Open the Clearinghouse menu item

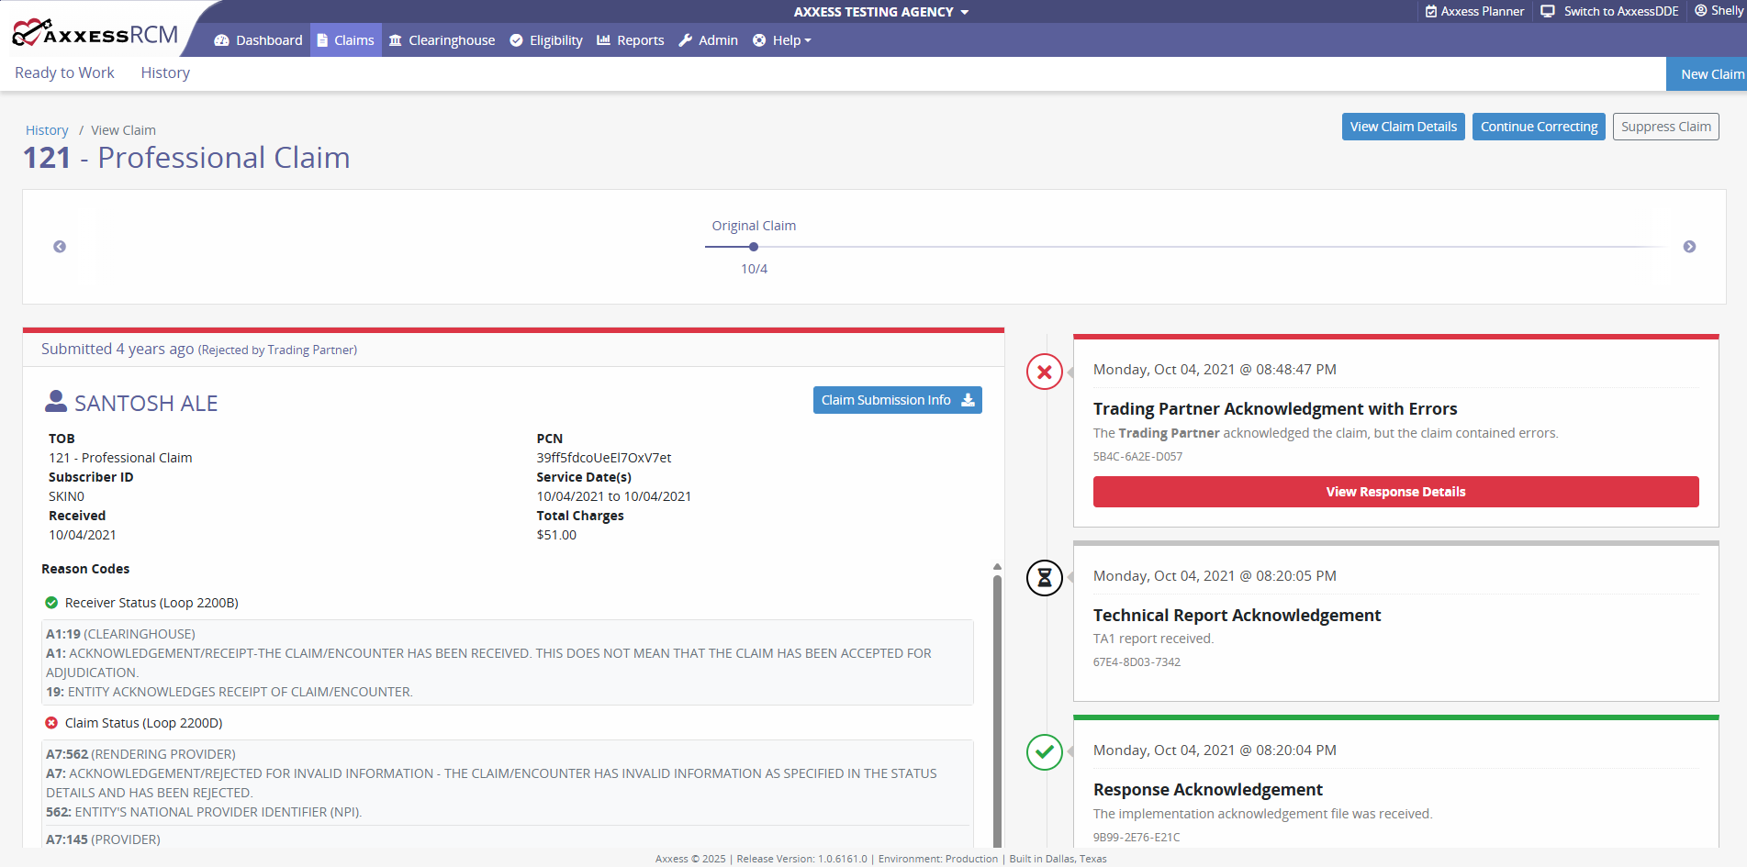pos(442,40)
